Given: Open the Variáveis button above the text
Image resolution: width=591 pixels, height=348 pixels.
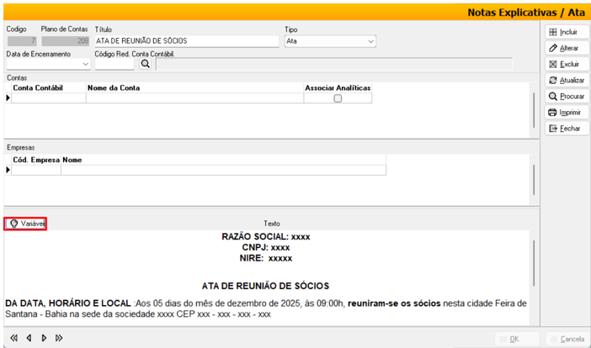Looking at the screenshot, I should coord(25,224).
